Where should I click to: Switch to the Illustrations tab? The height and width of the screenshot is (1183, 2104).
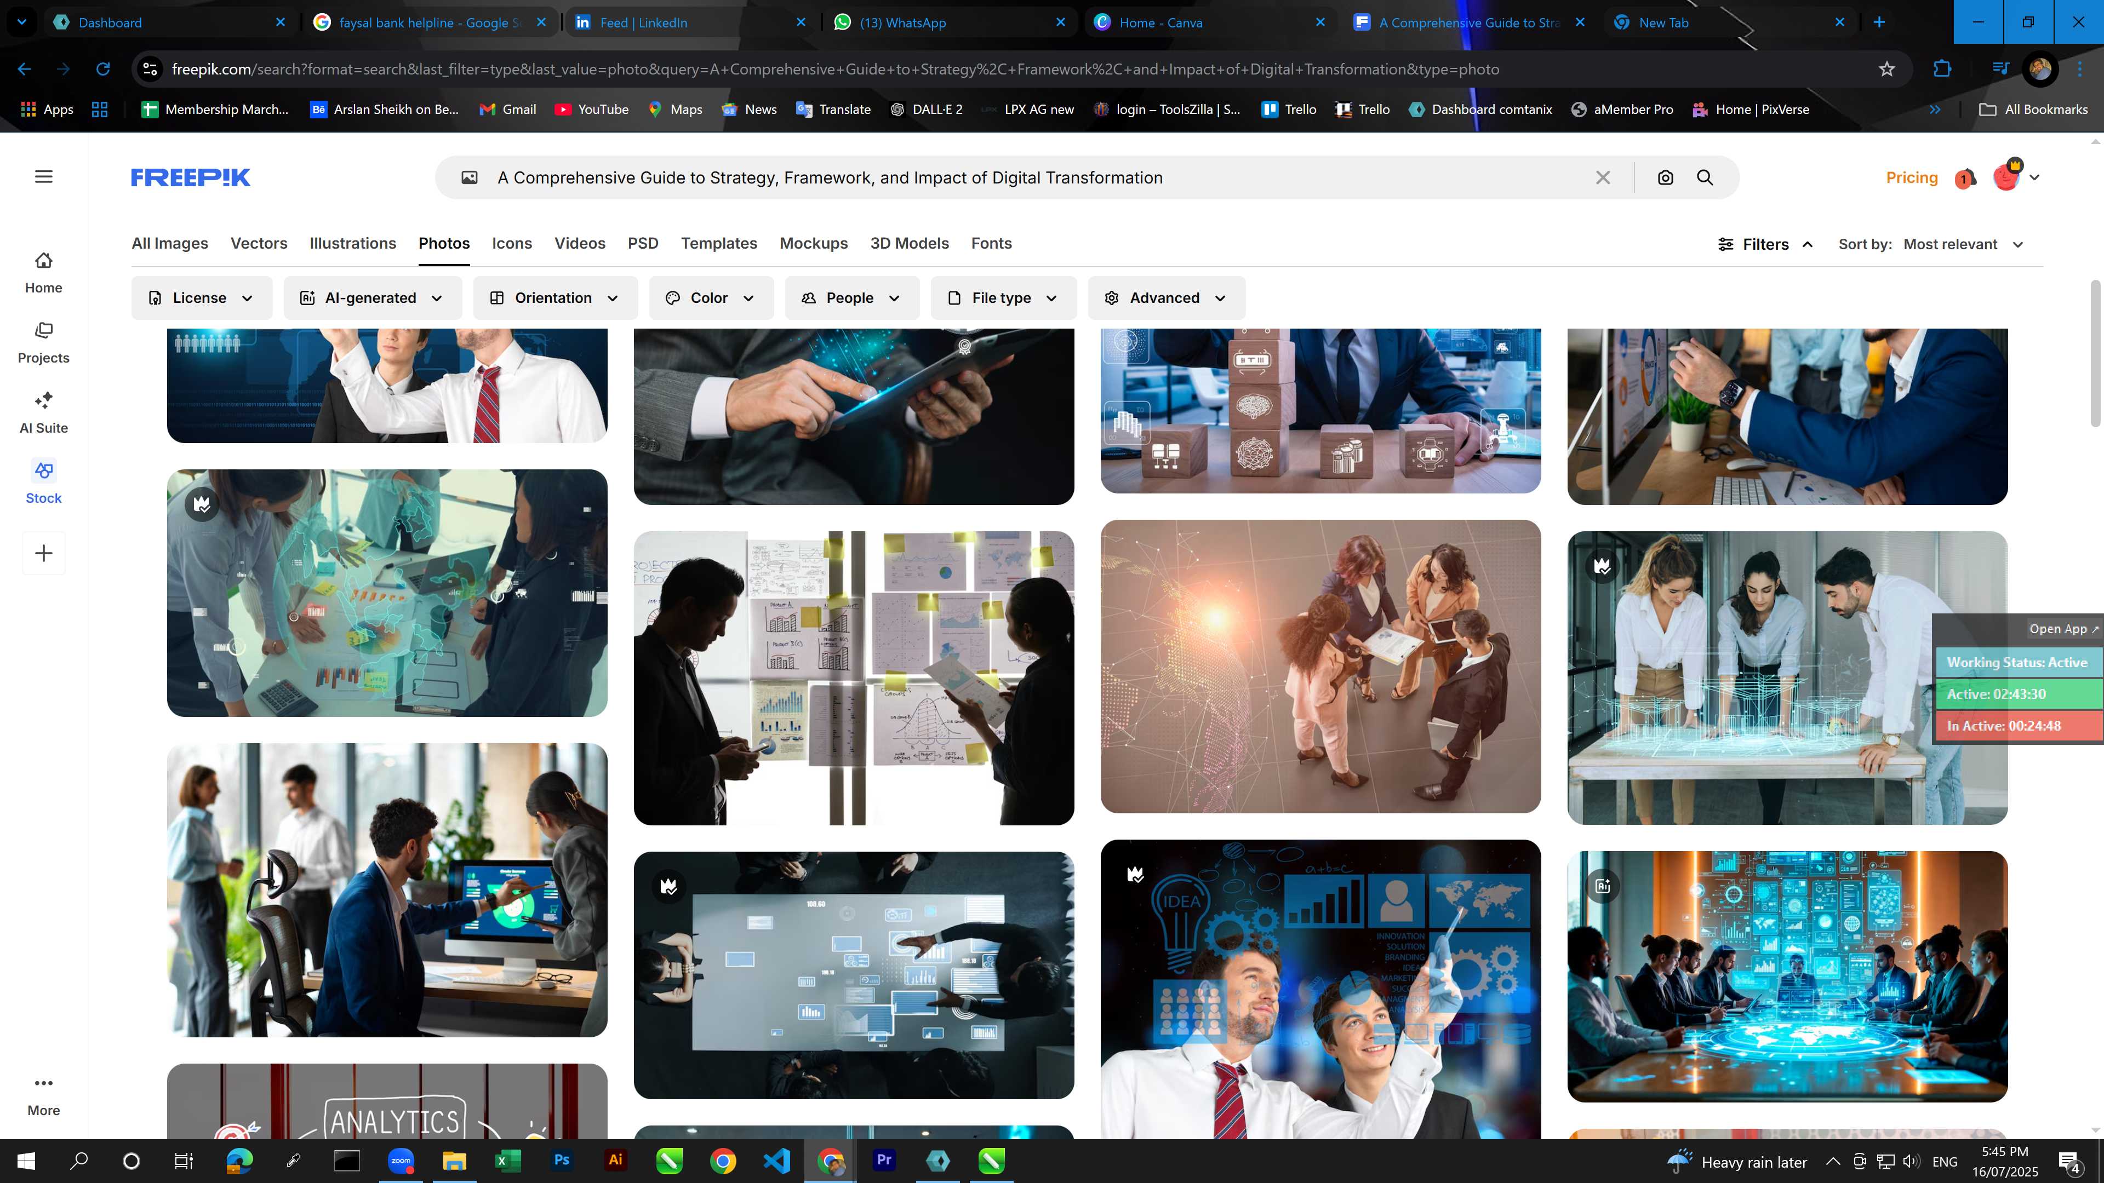[353, 243]
